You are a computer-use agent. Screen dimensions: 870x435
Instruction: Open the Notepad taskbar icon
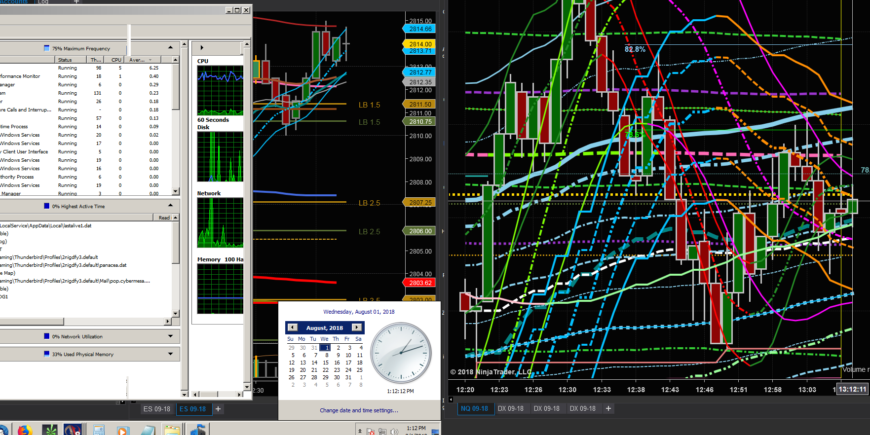tap(148, 431)
